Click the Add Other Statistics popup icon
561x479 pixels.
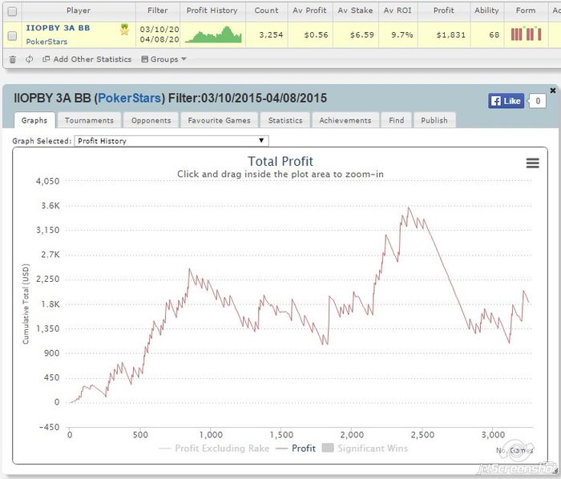[46, 59]
